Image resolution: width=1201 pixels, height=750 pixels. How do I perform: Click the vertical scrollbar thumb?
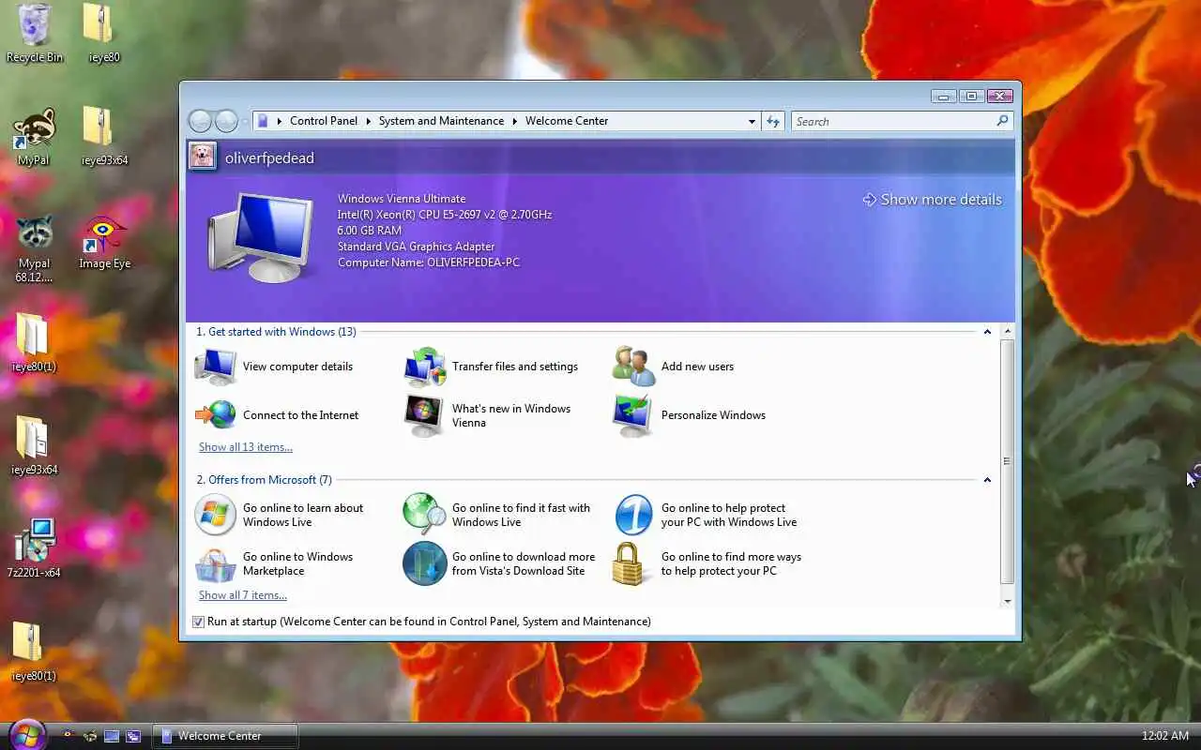click(1008, 461)
